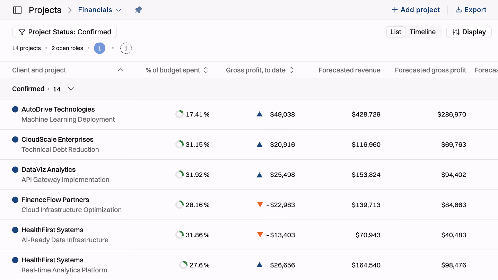The width and height of the screenshot is (498, 280).
Task: Click the 2 open roles label
Action: click(x=67, y=48)
